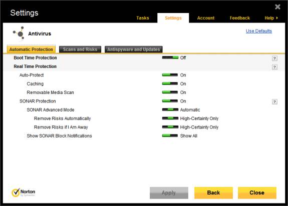Click the Boot Time Protection label
The width and height of the screenshot is (288, 206).
35,57
